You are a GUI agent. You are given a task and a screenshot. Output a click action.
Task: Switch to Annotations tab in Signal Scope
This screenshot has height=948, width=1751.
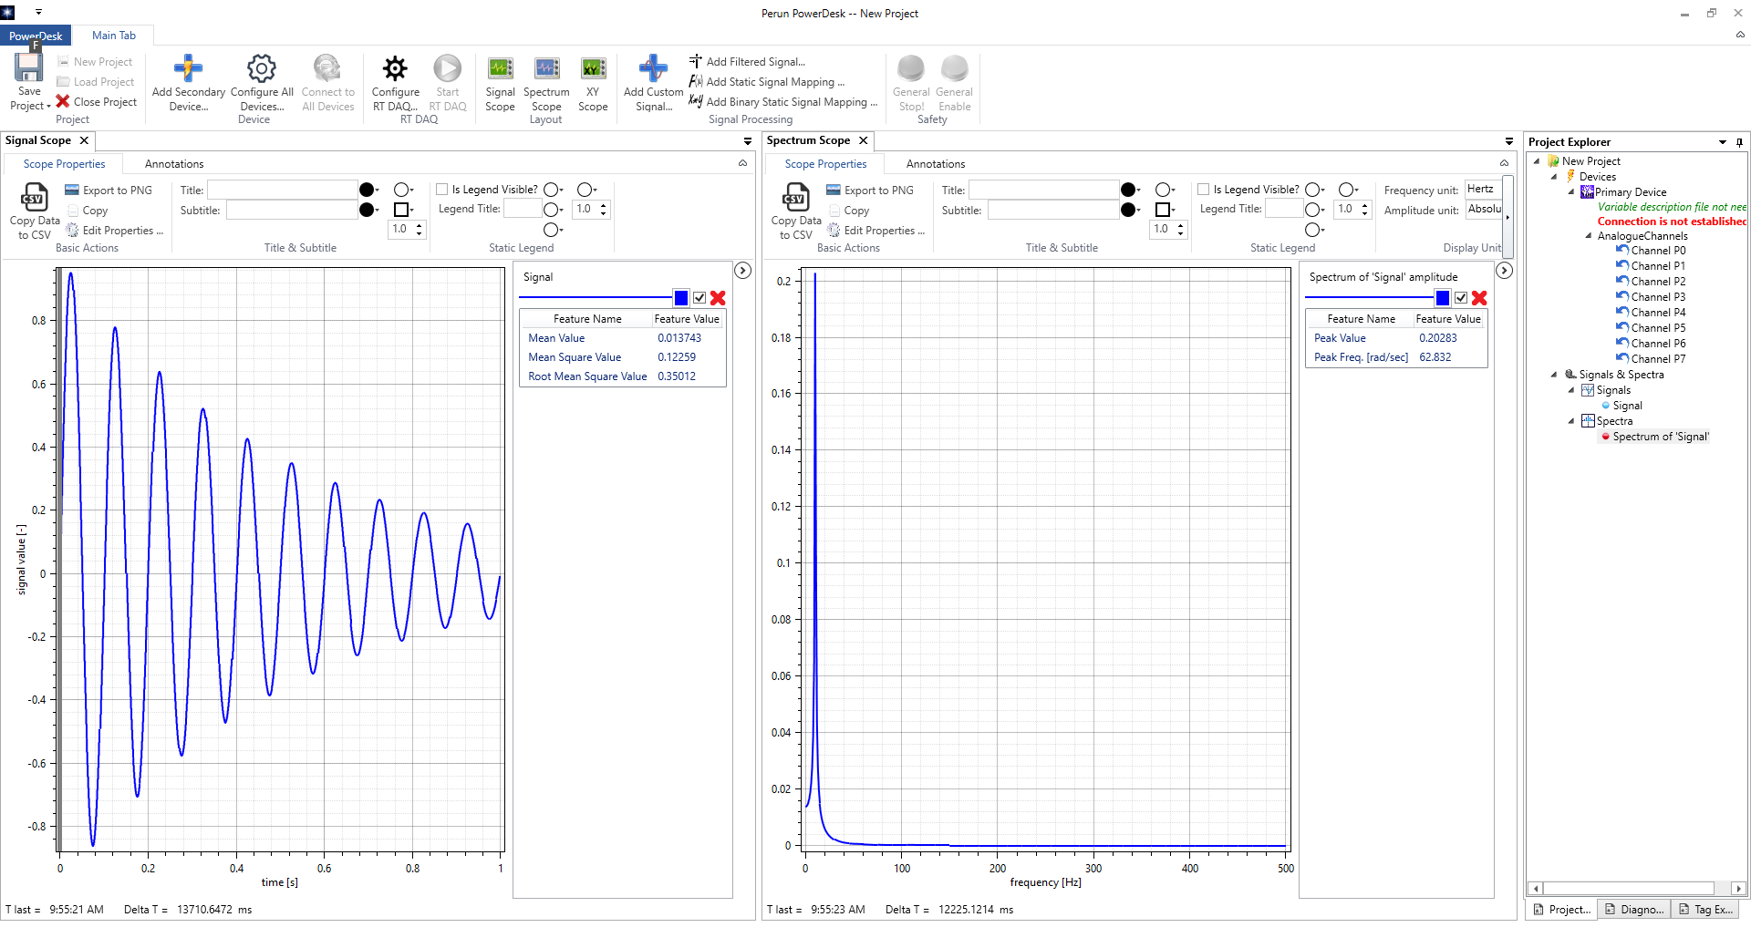click(x=174, y=164)
